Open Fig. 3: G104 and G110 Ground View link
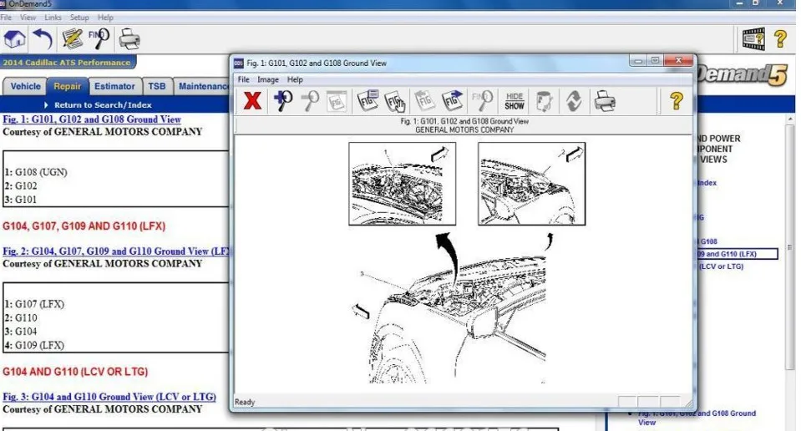The width and height of the screenshot is (801, 431). (x=109, y=397)
